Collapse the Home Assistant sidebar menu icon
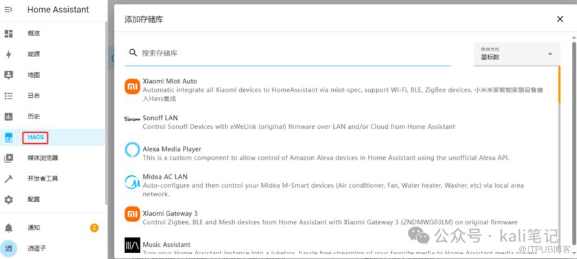This screenshot has height=259, width=577. [x=9, y=10]
